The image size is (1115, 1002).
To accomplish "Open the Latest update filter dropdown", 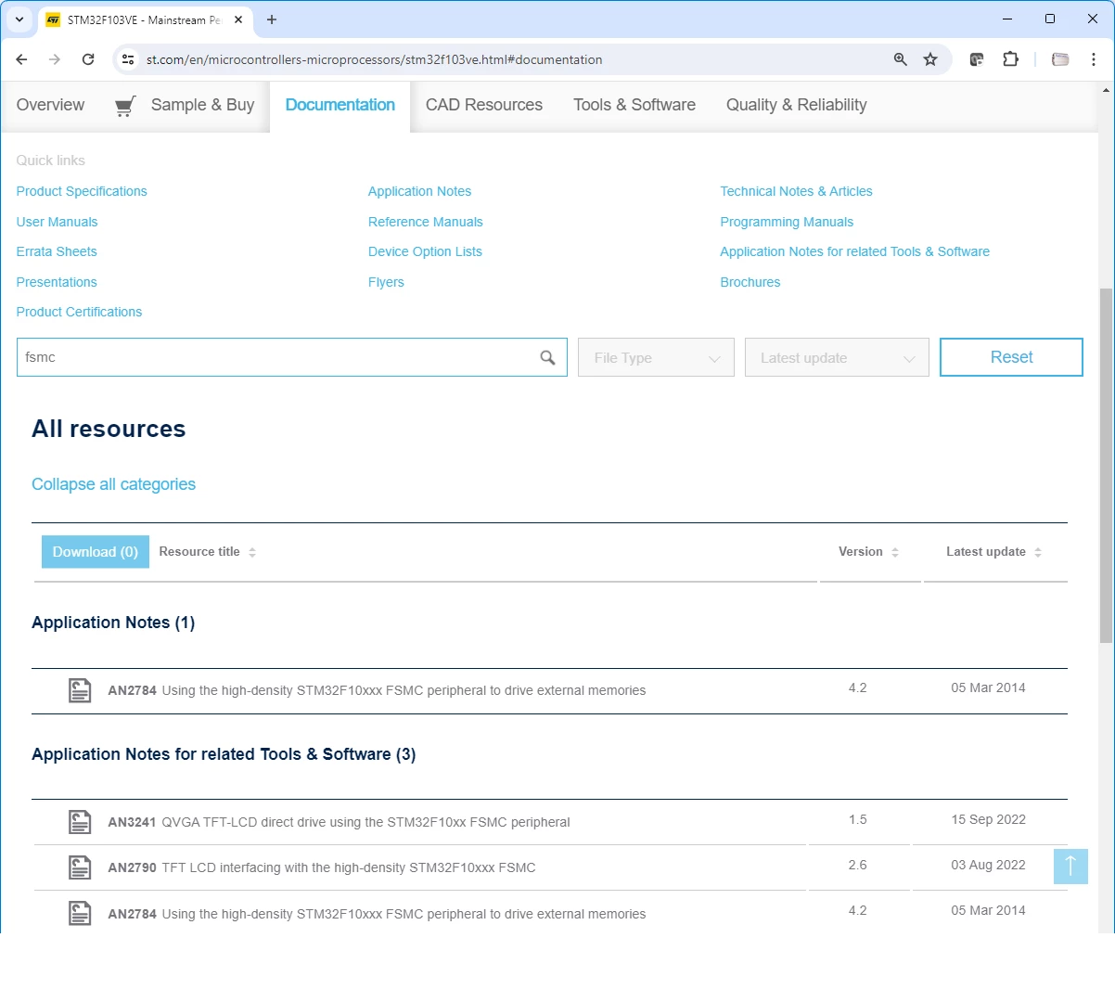I will pyautogui.click(x=837, y=357).
